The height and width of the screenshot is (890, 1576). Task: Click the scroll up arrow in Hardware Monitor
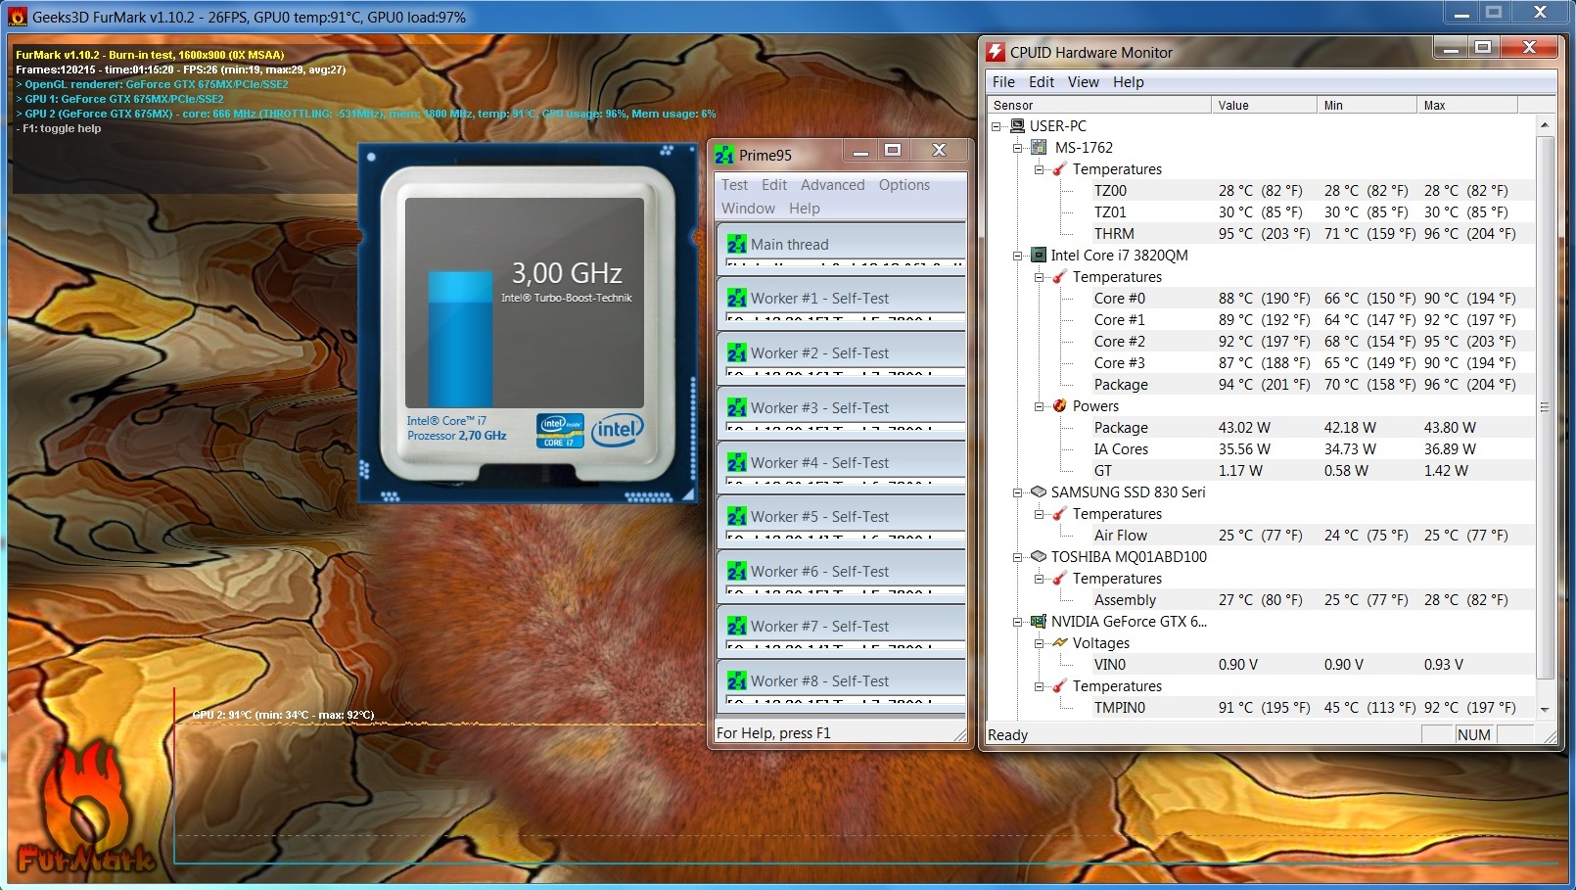pyautogui.click(x=1545, y=125)
